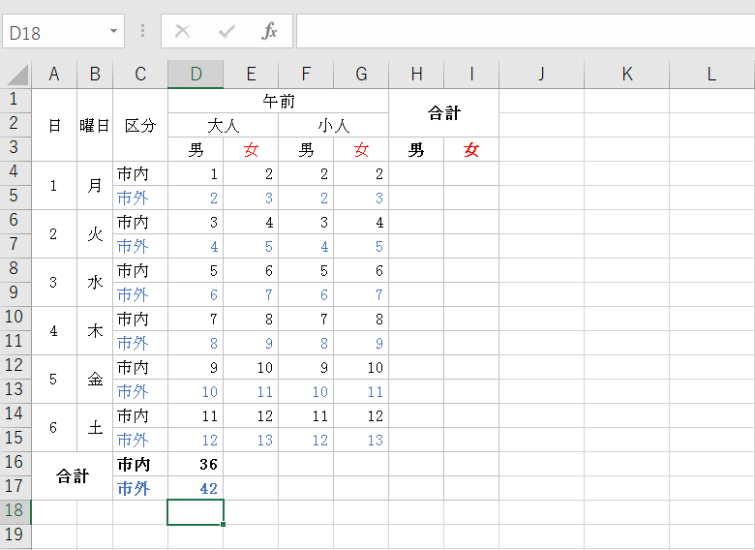The image size is (755, 550).
Task: Select column J header
Action: pyautogui.click(x=542, y=75)
